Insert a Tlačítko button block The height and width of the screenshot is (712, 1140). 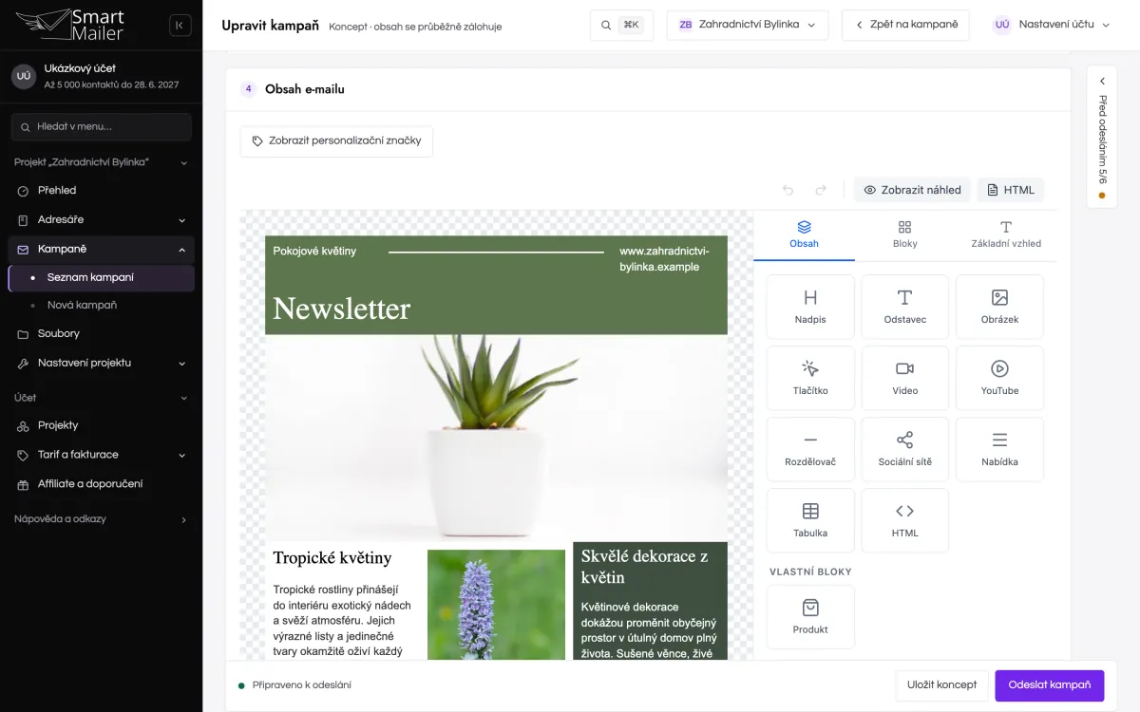(x=810, y=378)
